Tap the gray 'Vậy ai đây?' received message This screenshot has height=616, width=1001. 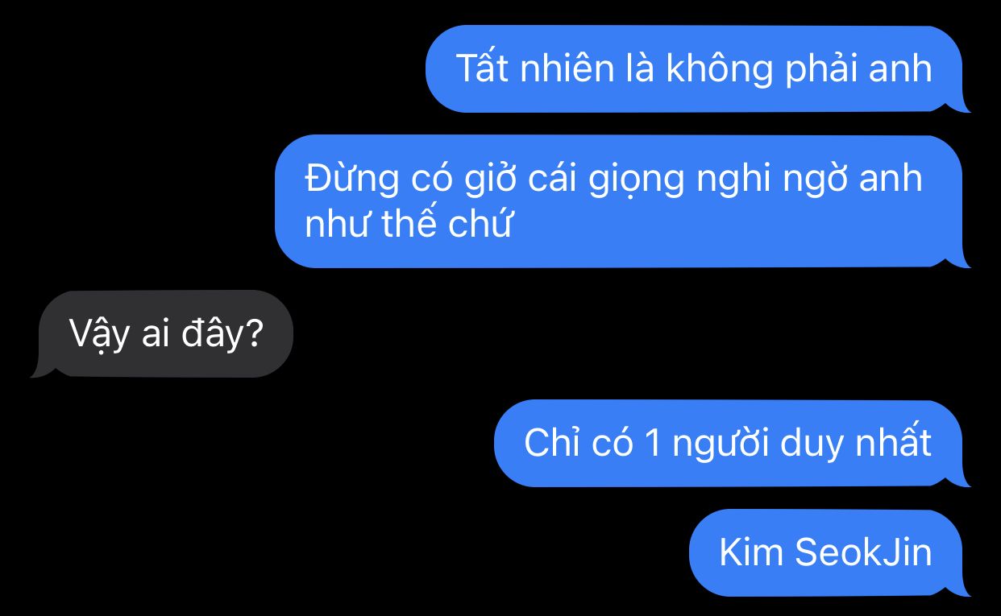164,333
